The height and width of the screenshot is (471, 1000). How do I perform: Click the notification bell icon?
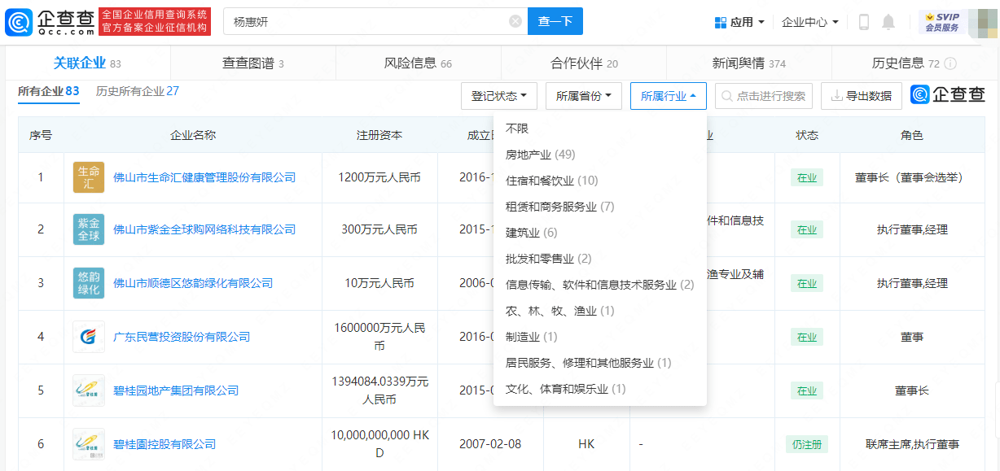point(888,22)
